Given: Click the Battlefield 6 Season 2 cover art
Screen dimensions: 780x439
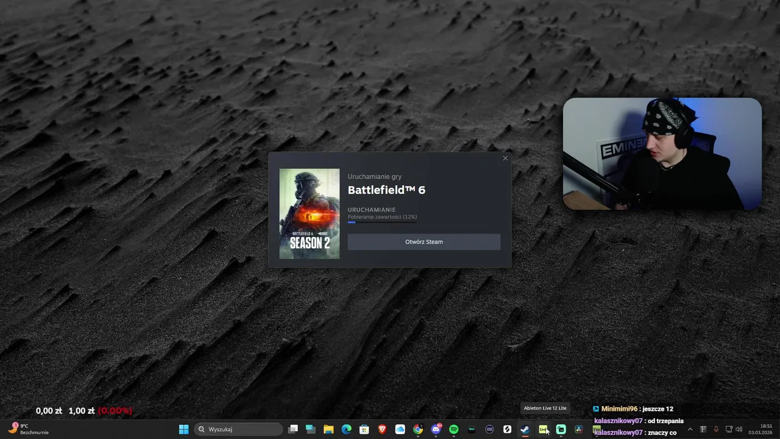Looking at the screenshot, I should pos(310,214).
